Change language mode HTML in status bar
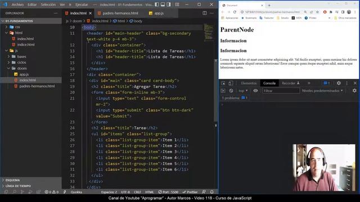360x202 pixels. click(150, 192)
